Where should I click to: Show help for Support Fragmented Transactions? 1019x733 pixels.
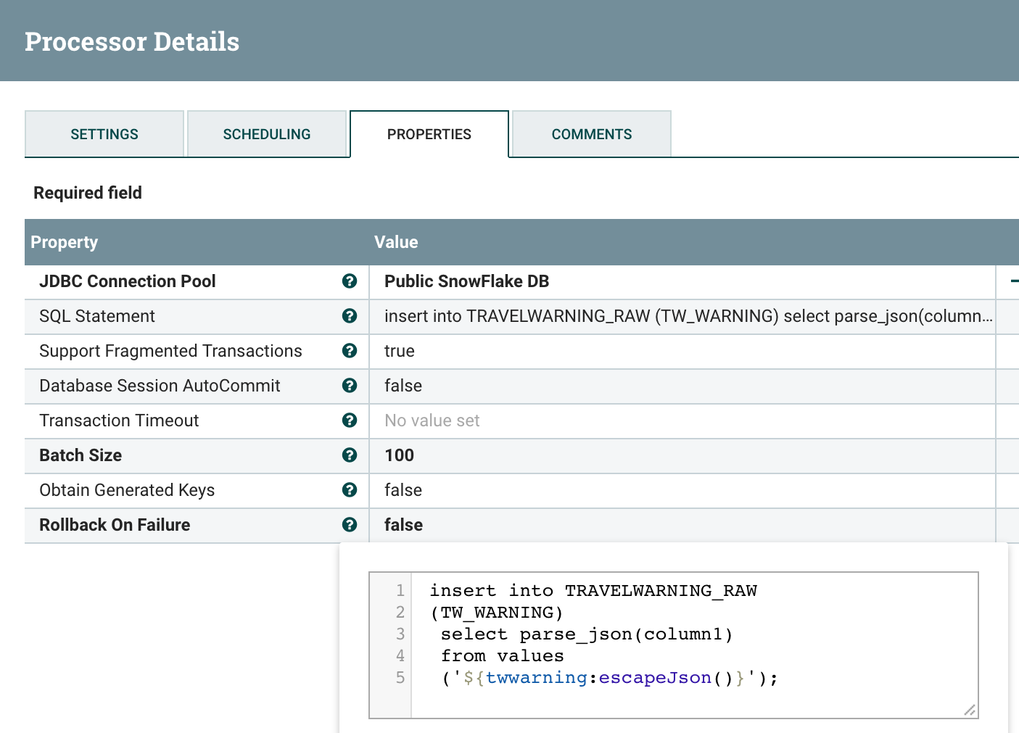[x=350, y=351]
